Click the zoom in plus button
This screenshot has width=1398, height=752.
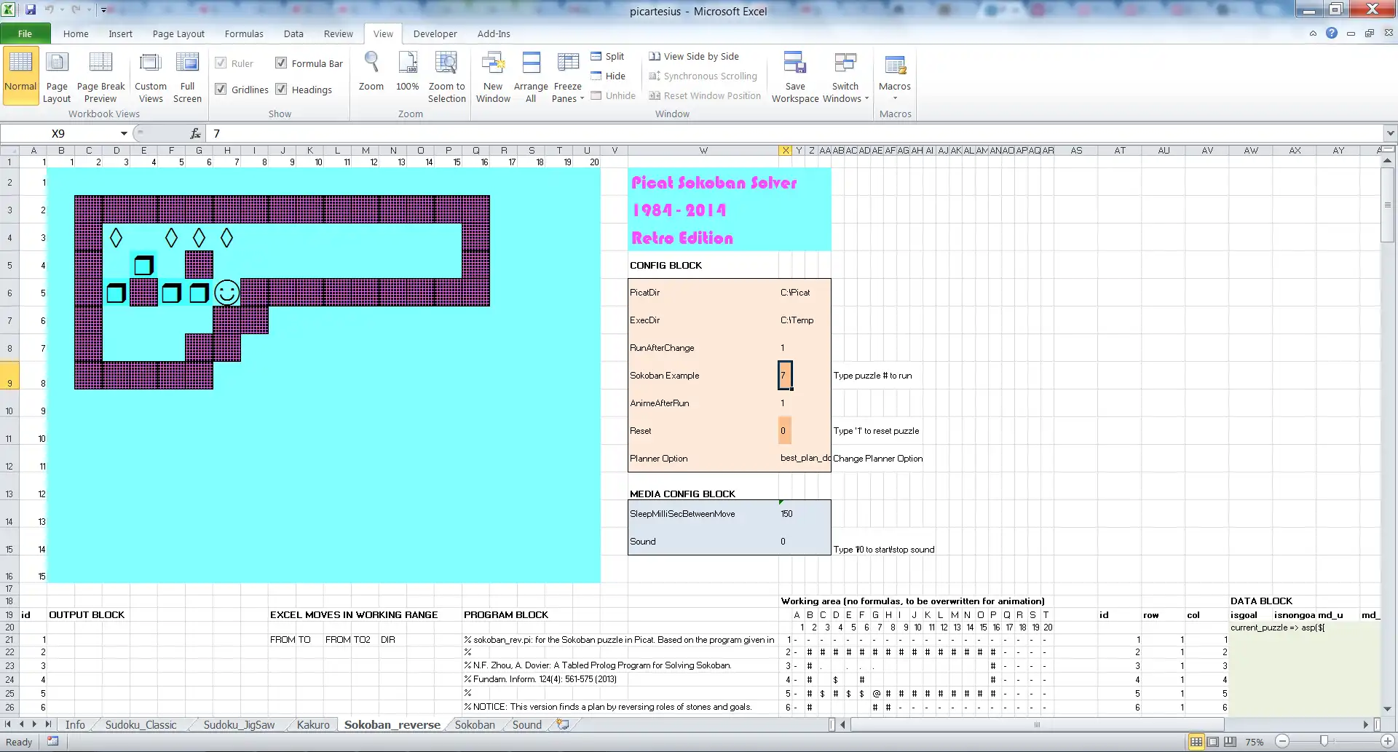tap(1389, 742)
